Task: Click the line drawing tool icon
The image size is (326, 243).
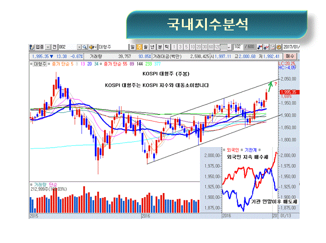Action: [266, 47]
